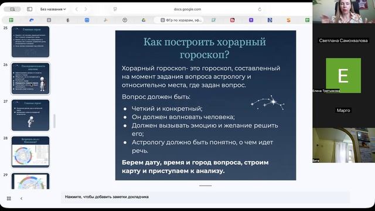Click the bullet 'Четкий и конкретный;'
The height and width of the screenshot is (211, 375).
coord(167,108)
